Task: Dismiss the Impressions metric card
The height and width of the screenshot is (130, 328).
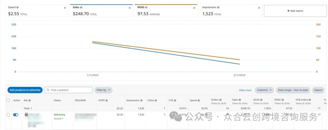Action: point(259,8)
